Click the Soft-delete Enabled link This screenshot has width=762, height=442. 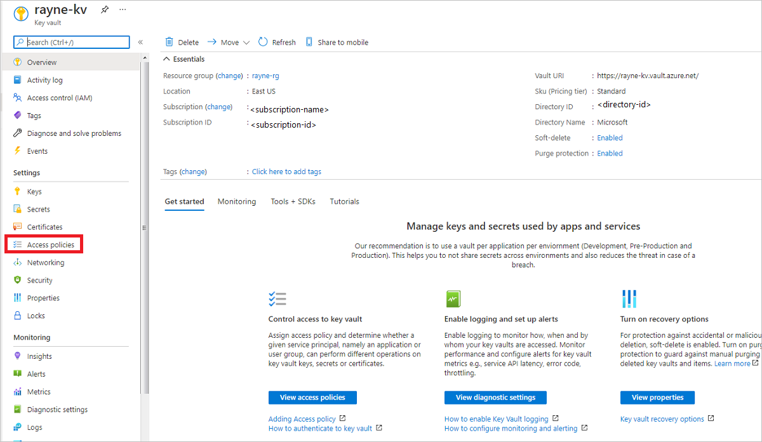coord(610,138)
